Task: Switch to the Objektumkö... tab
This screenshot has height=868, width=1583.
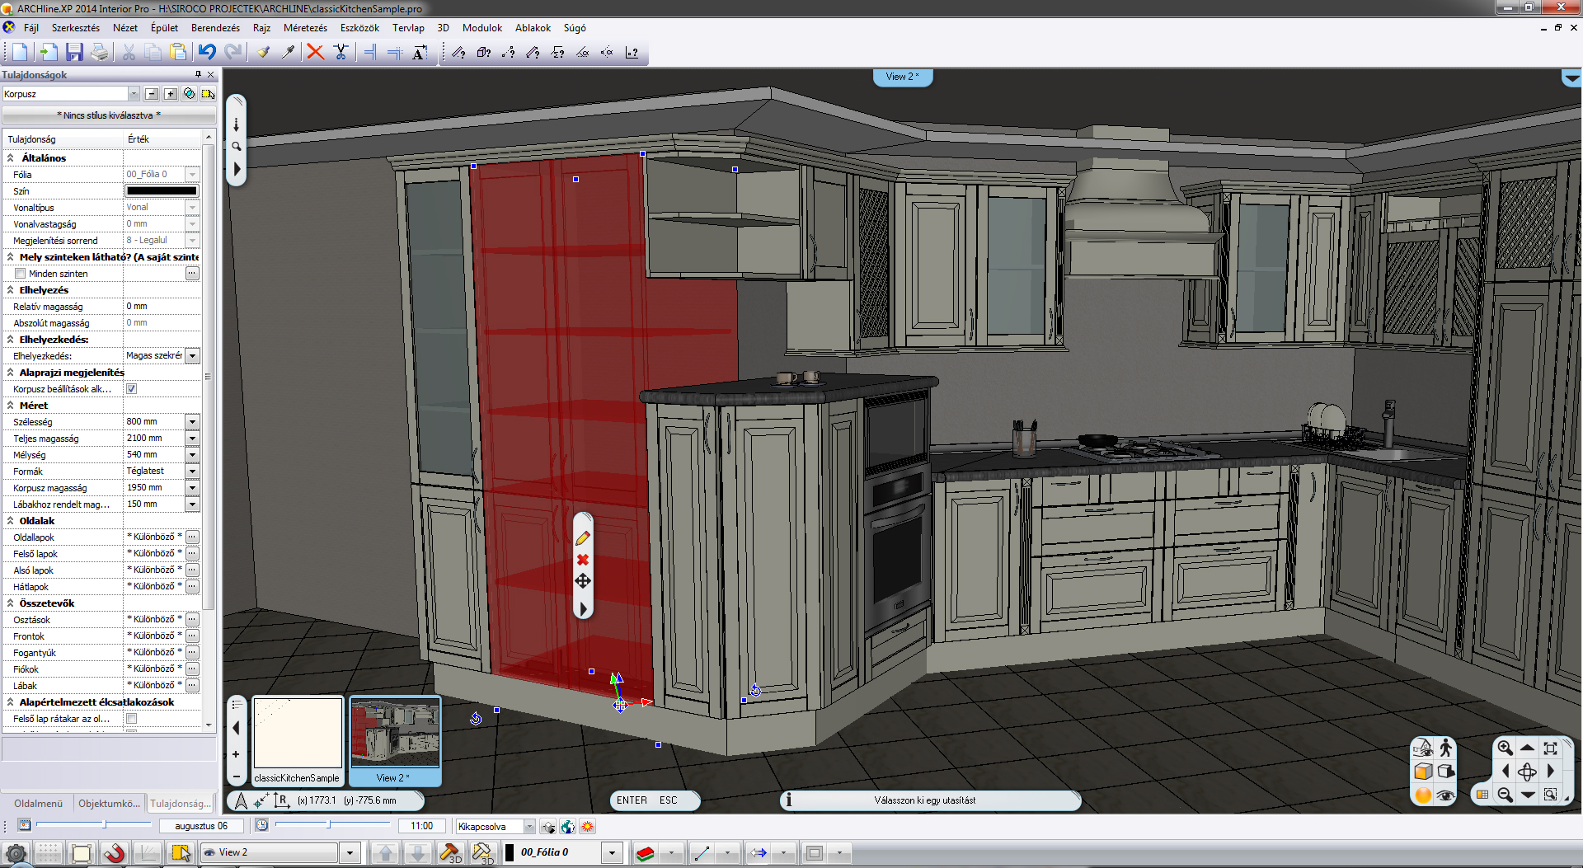Action: tap(108, 803)
